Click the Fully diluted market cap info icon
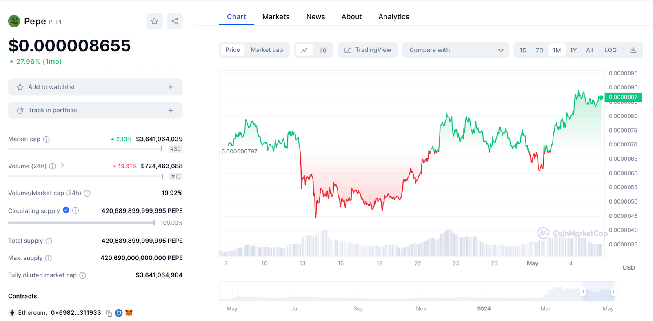Image resolution: width=653 pixels, height=321 pixels. [82, 275]
